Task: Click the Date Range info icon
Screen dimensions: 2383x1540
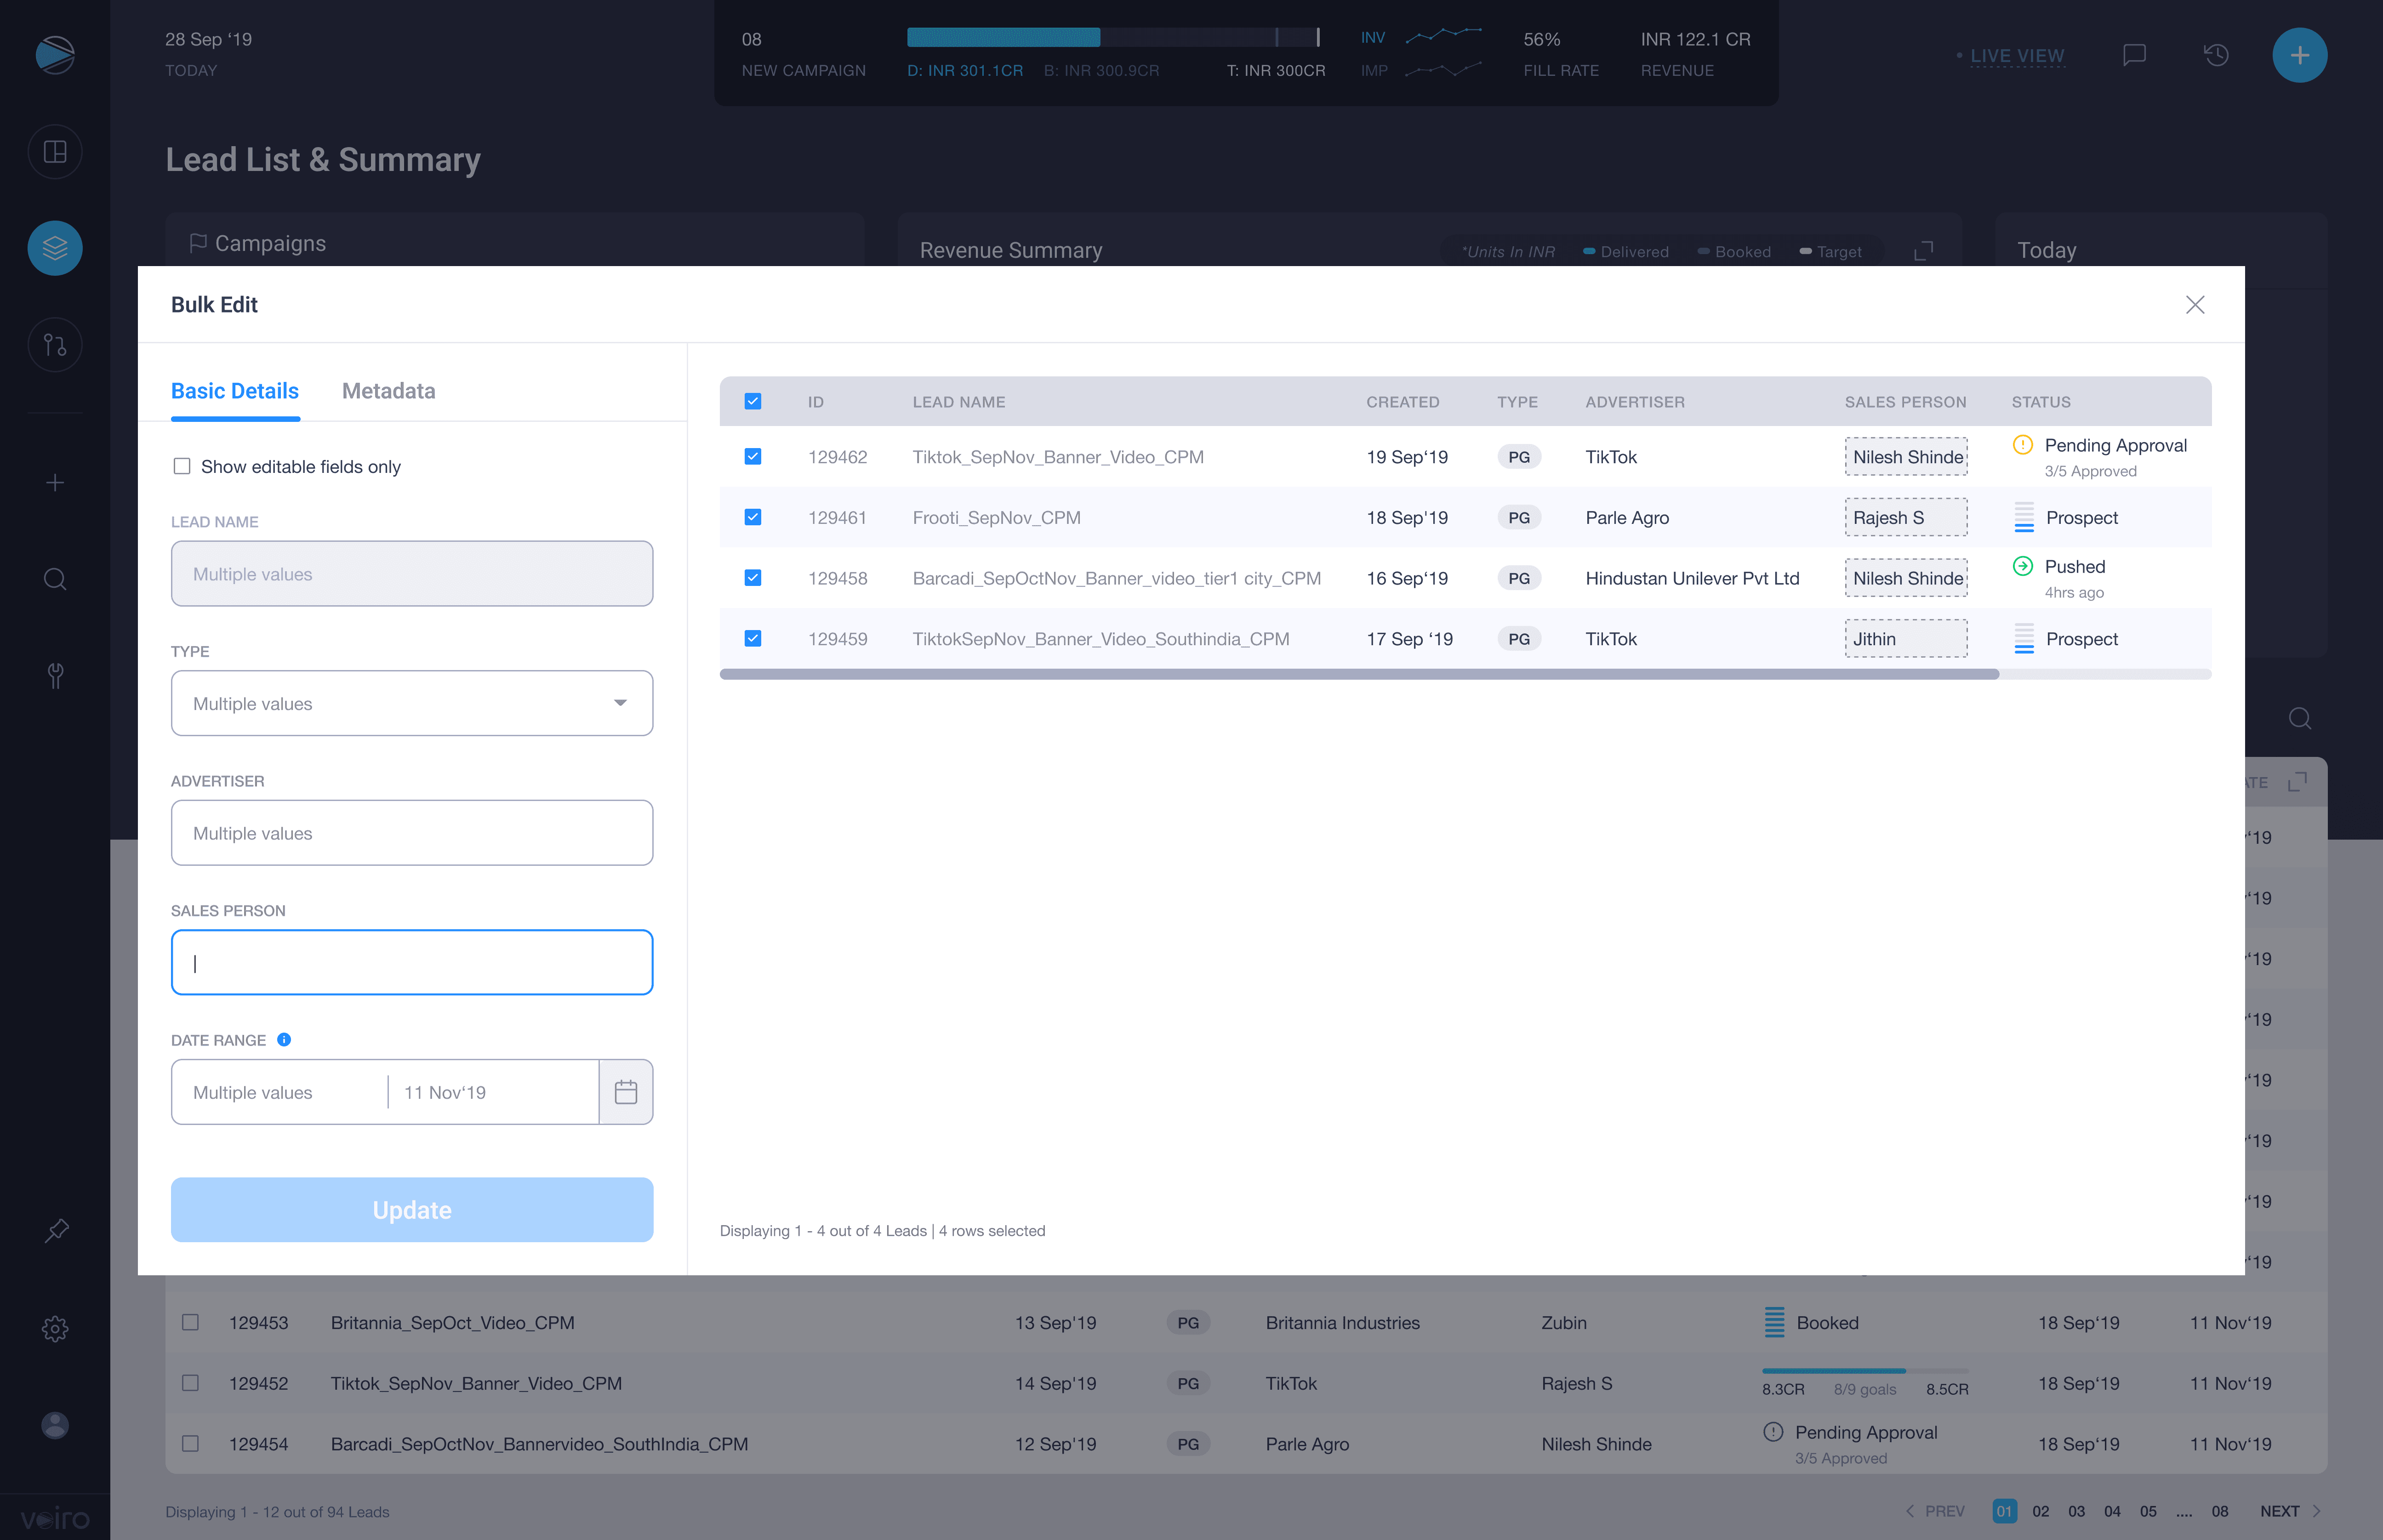Action: (x=284, y=1040)
